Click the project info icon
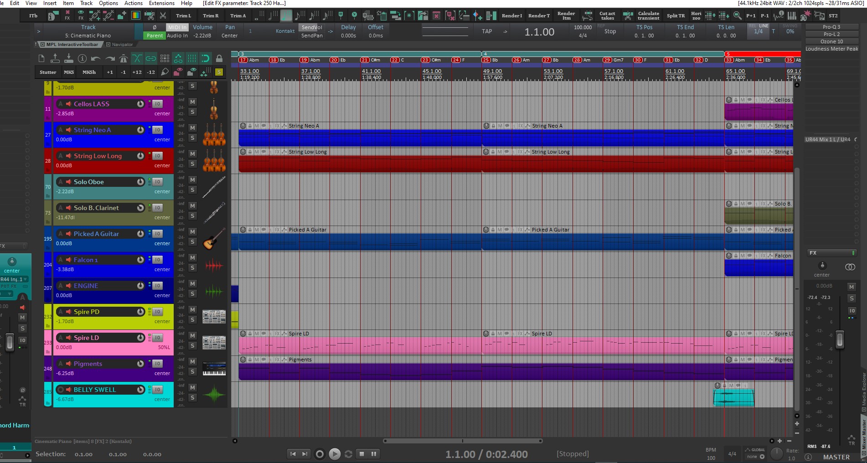The image size is (867, 463). pyautogui.click(x=82, y=58)
